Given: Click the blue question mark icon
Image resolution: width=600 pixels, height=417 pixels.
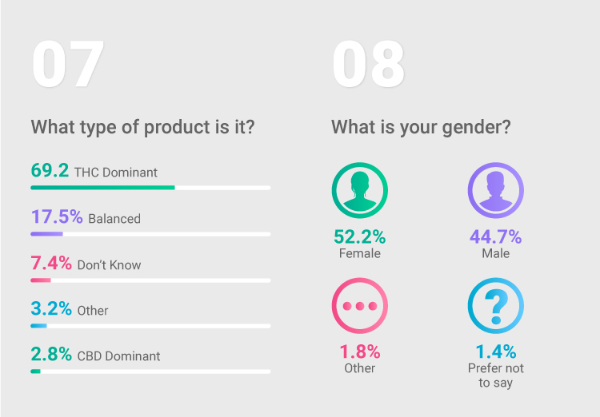Looking at the screenshot, I should click(495, 306).
